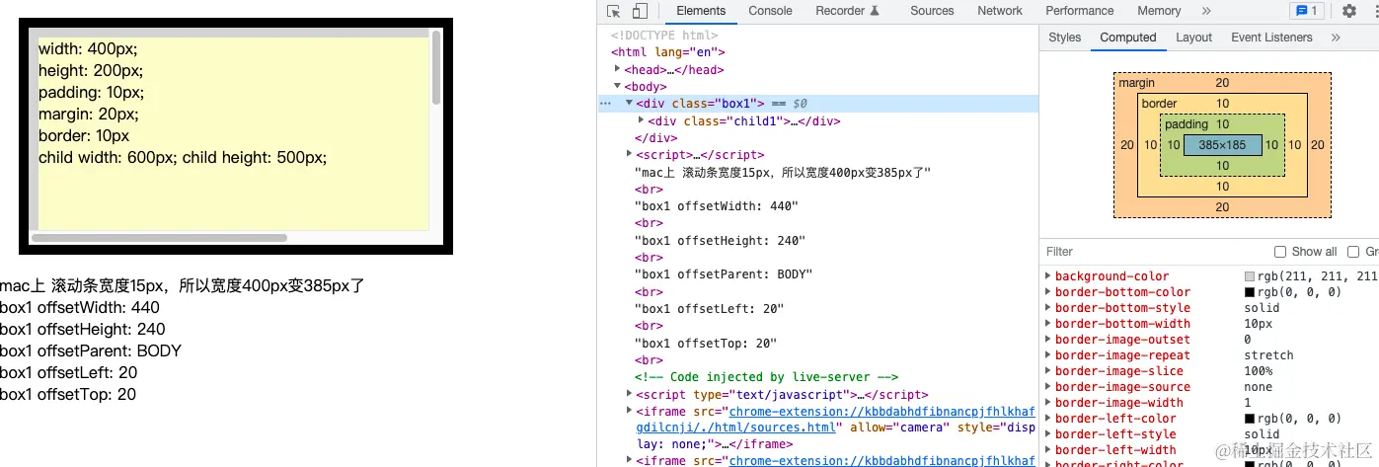Open DevTools settings gear
Image resolution: width=1379 pixels, height=467 pixels.
(x=1349, y=11)
